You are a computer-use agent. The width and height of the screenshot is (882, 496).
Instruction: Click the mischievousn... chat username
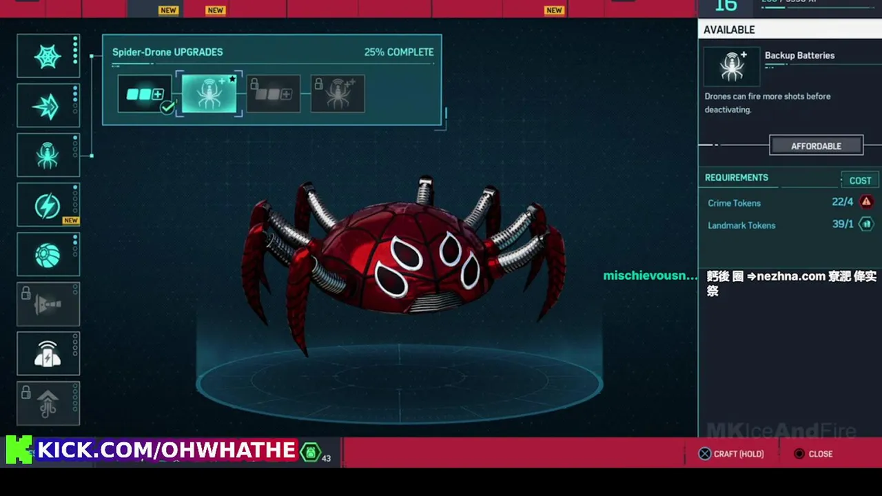point(650,276)
